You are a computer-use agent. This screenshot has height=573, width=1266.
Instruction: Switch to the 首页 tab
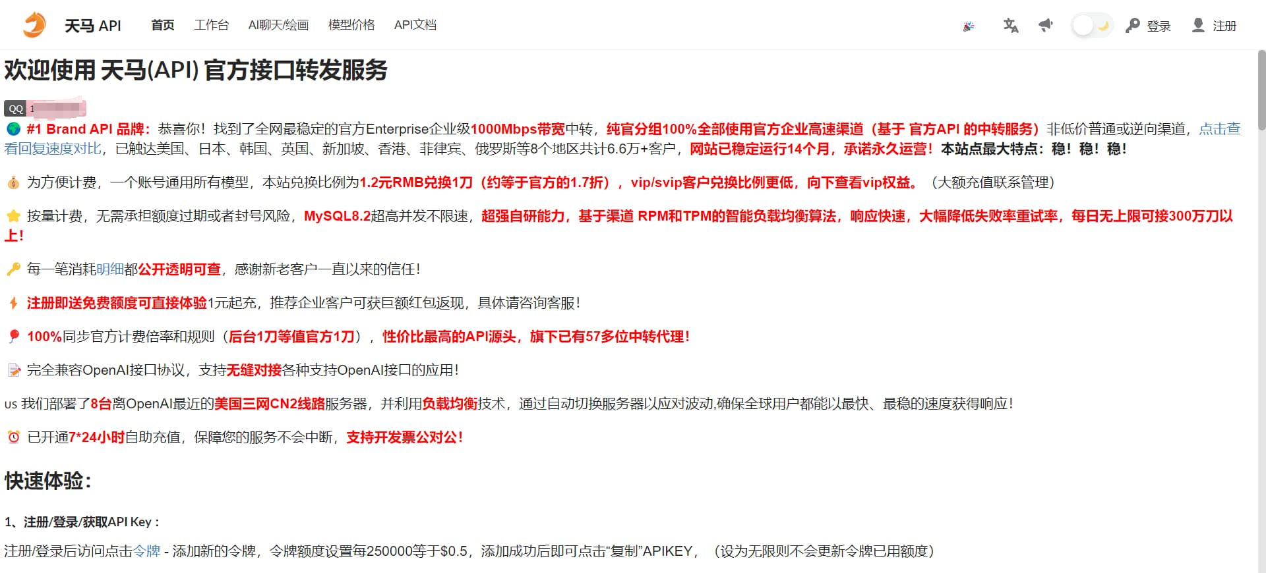pos(162,25)
